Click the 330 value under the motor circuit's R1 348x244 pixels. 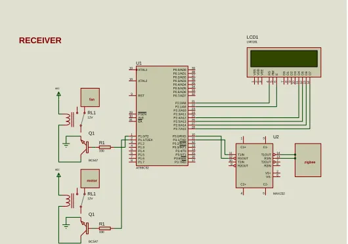pos(101,232)
